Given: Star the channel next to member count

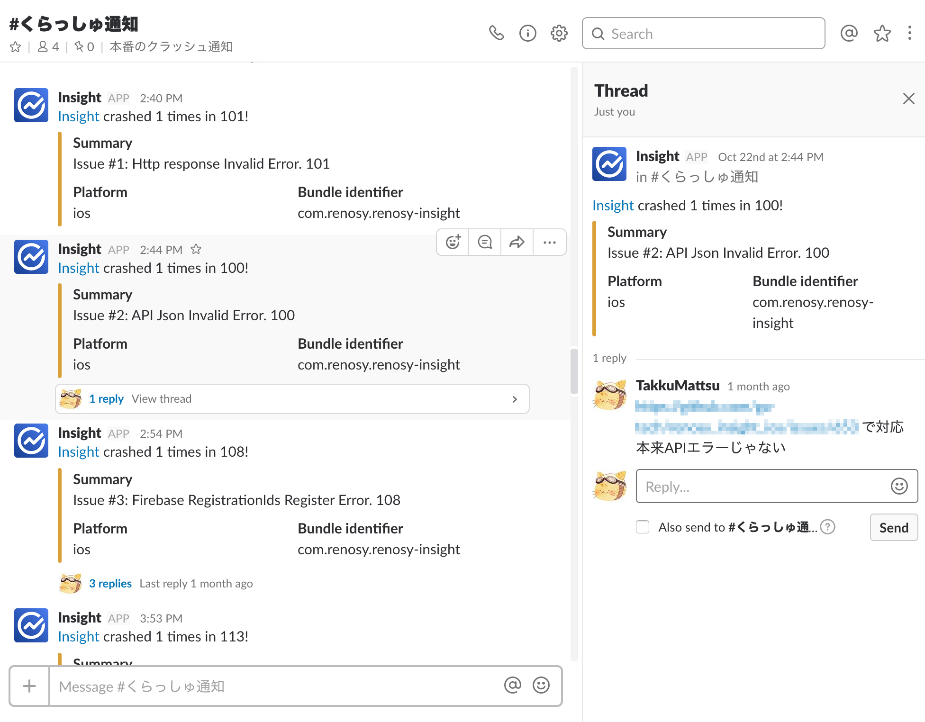Looking at the screenshot, I should [15, 47].
